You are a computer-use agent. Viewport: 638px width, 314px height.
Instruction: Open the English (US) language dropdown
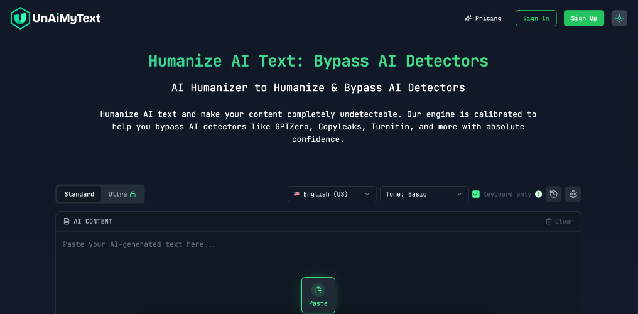click(332, 194)
